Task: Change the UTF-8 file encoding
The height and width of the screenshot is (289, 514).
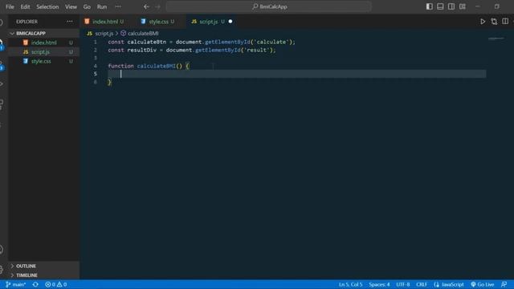Action: click(403, 284)
